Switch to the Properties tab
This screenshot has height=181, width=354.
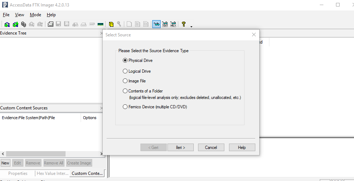click(18, 173)
